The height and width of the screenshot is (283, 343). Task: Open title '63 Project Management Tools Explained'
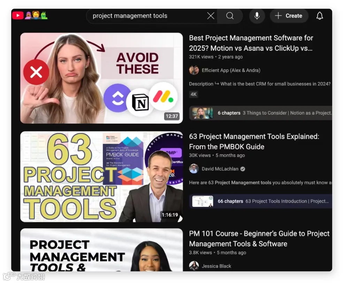pos(254,141)
